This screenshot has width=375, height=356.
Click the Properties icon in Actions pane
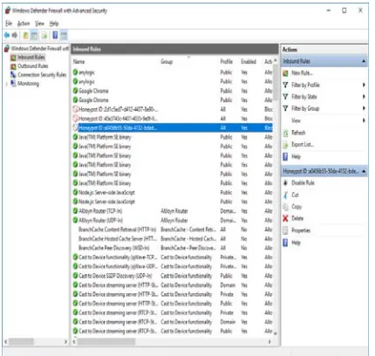pyautogui.click(x=285, y=230)
